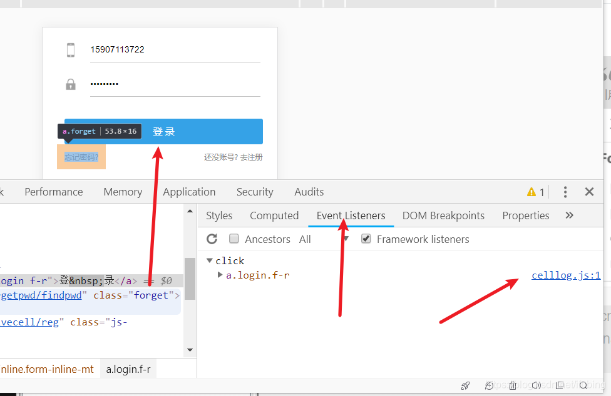Click the password input field
Image resolution: width=611 pixels, height=396 pixels.
point(175,84)
